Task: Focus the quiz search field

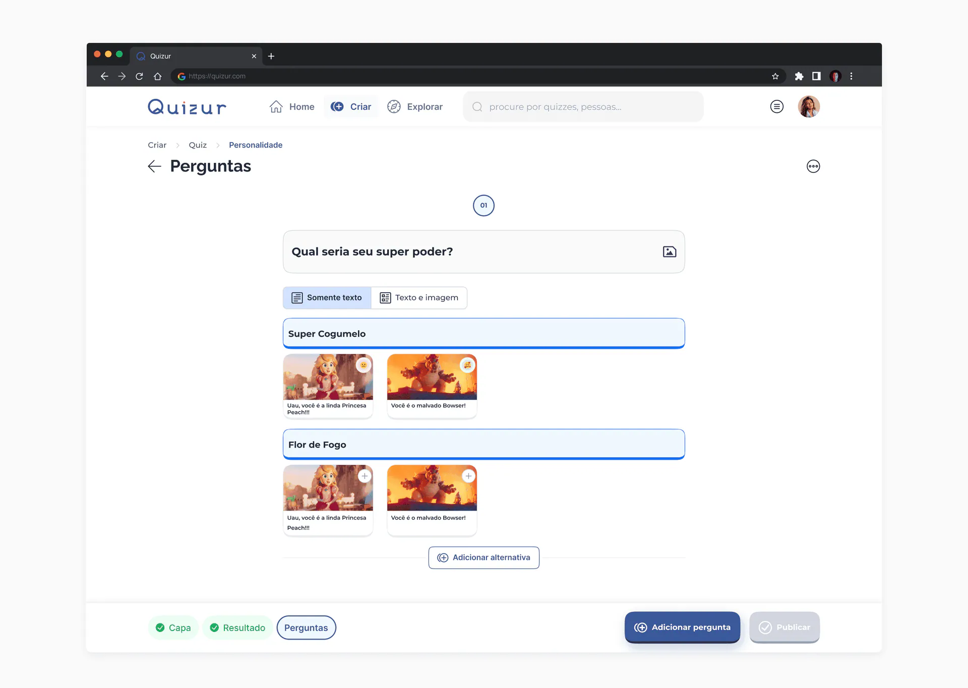Action: tap(583, 107)
